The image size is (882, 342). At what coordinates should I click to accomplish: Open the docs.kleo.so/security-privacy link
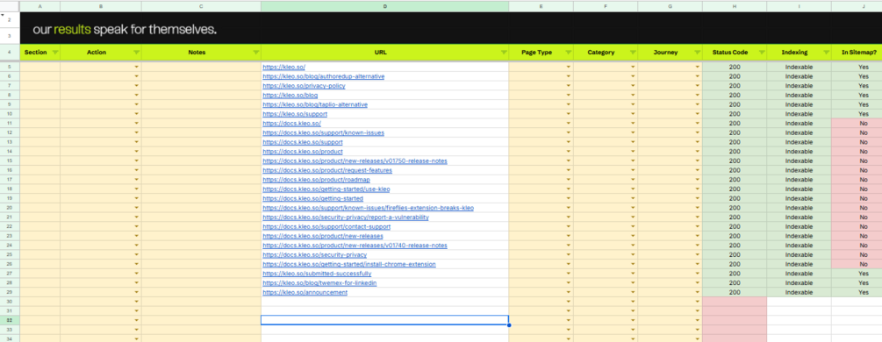(314, 255)
